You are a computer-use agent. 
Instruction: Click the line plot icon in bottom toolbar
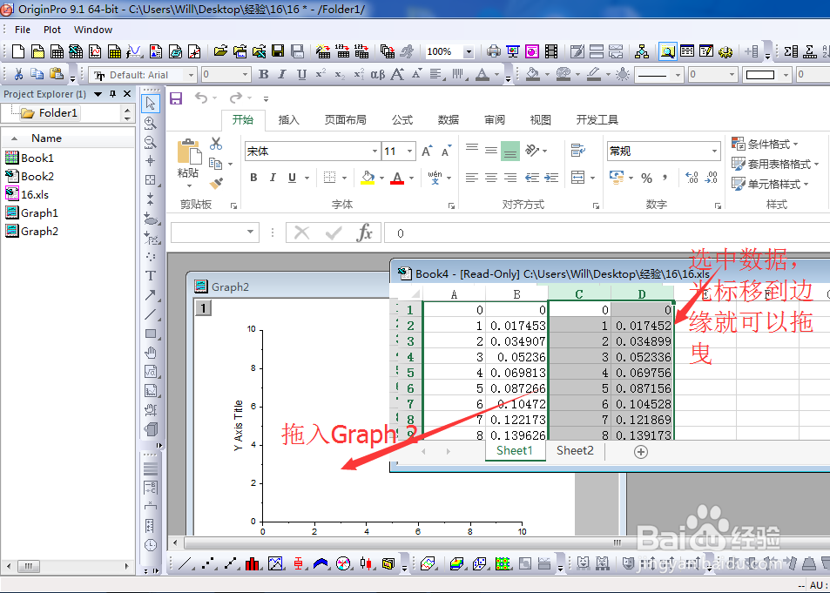(185, 563)
